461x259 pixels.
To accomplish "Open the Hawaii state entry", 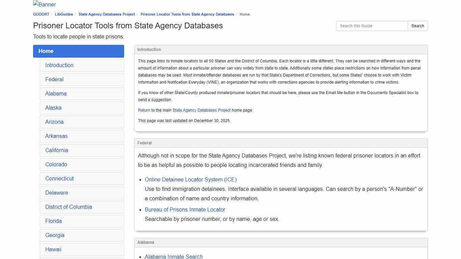I will coord(53,249).
